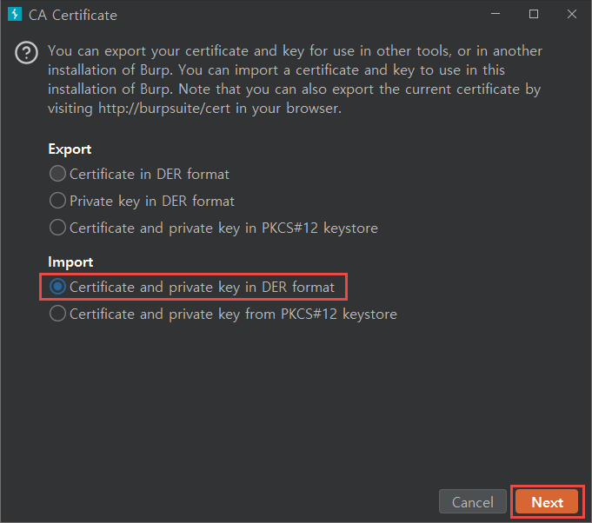Click the CA Certificate window title text
The height and width of the screenshot is (523, 592).
[x=73, y=15]
